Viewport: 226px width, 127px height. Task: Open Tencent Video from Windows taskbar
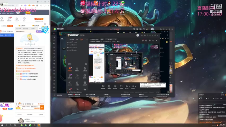pyautogui.click(x=26, y=125)
